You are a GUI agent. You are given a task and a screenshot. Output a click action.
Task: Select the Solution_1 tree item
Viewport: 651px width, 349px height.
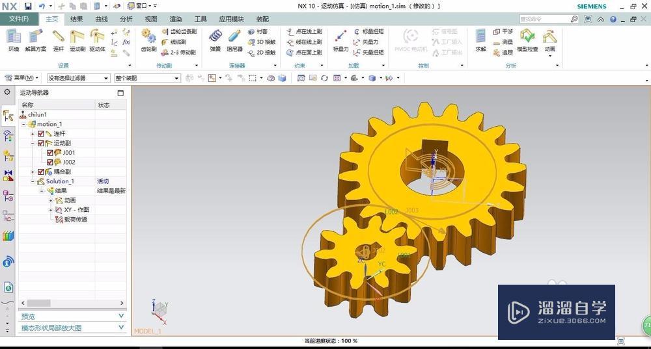pyautogui.click(x=60, y=181)
